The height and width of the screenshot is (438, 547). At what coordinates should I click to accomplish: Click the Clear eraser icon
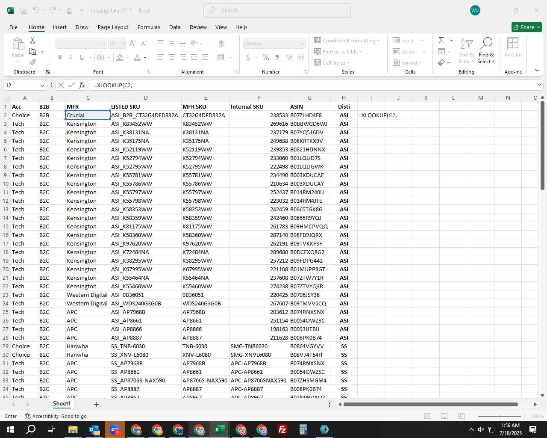(441, 62)
